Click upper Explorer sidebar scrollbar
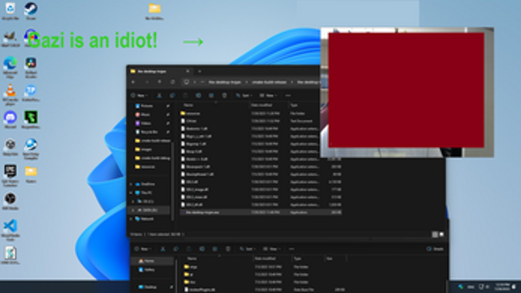The width and height of the screenshot is (521, 293). coord(172,180)
